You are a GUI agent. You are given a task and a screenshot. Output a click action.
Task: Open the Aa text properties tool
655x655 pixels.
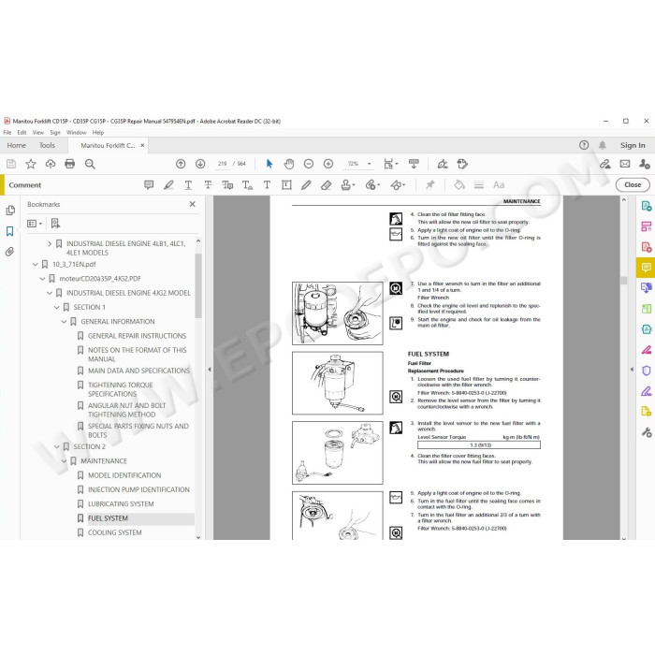(x=499, y=184)
